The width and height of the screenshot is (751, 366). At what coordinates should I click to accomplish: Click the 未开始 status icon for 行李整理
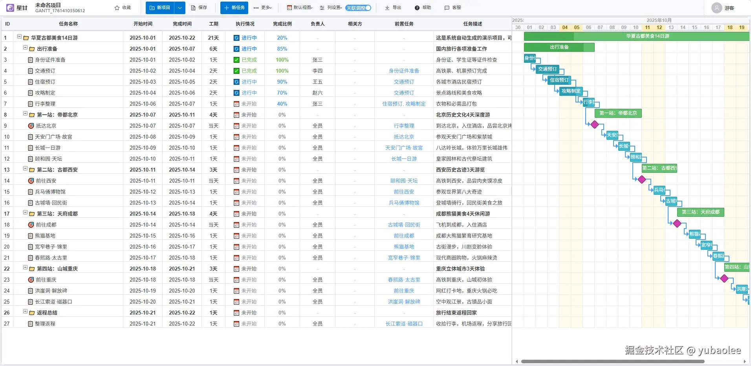[x=236, y=104]
